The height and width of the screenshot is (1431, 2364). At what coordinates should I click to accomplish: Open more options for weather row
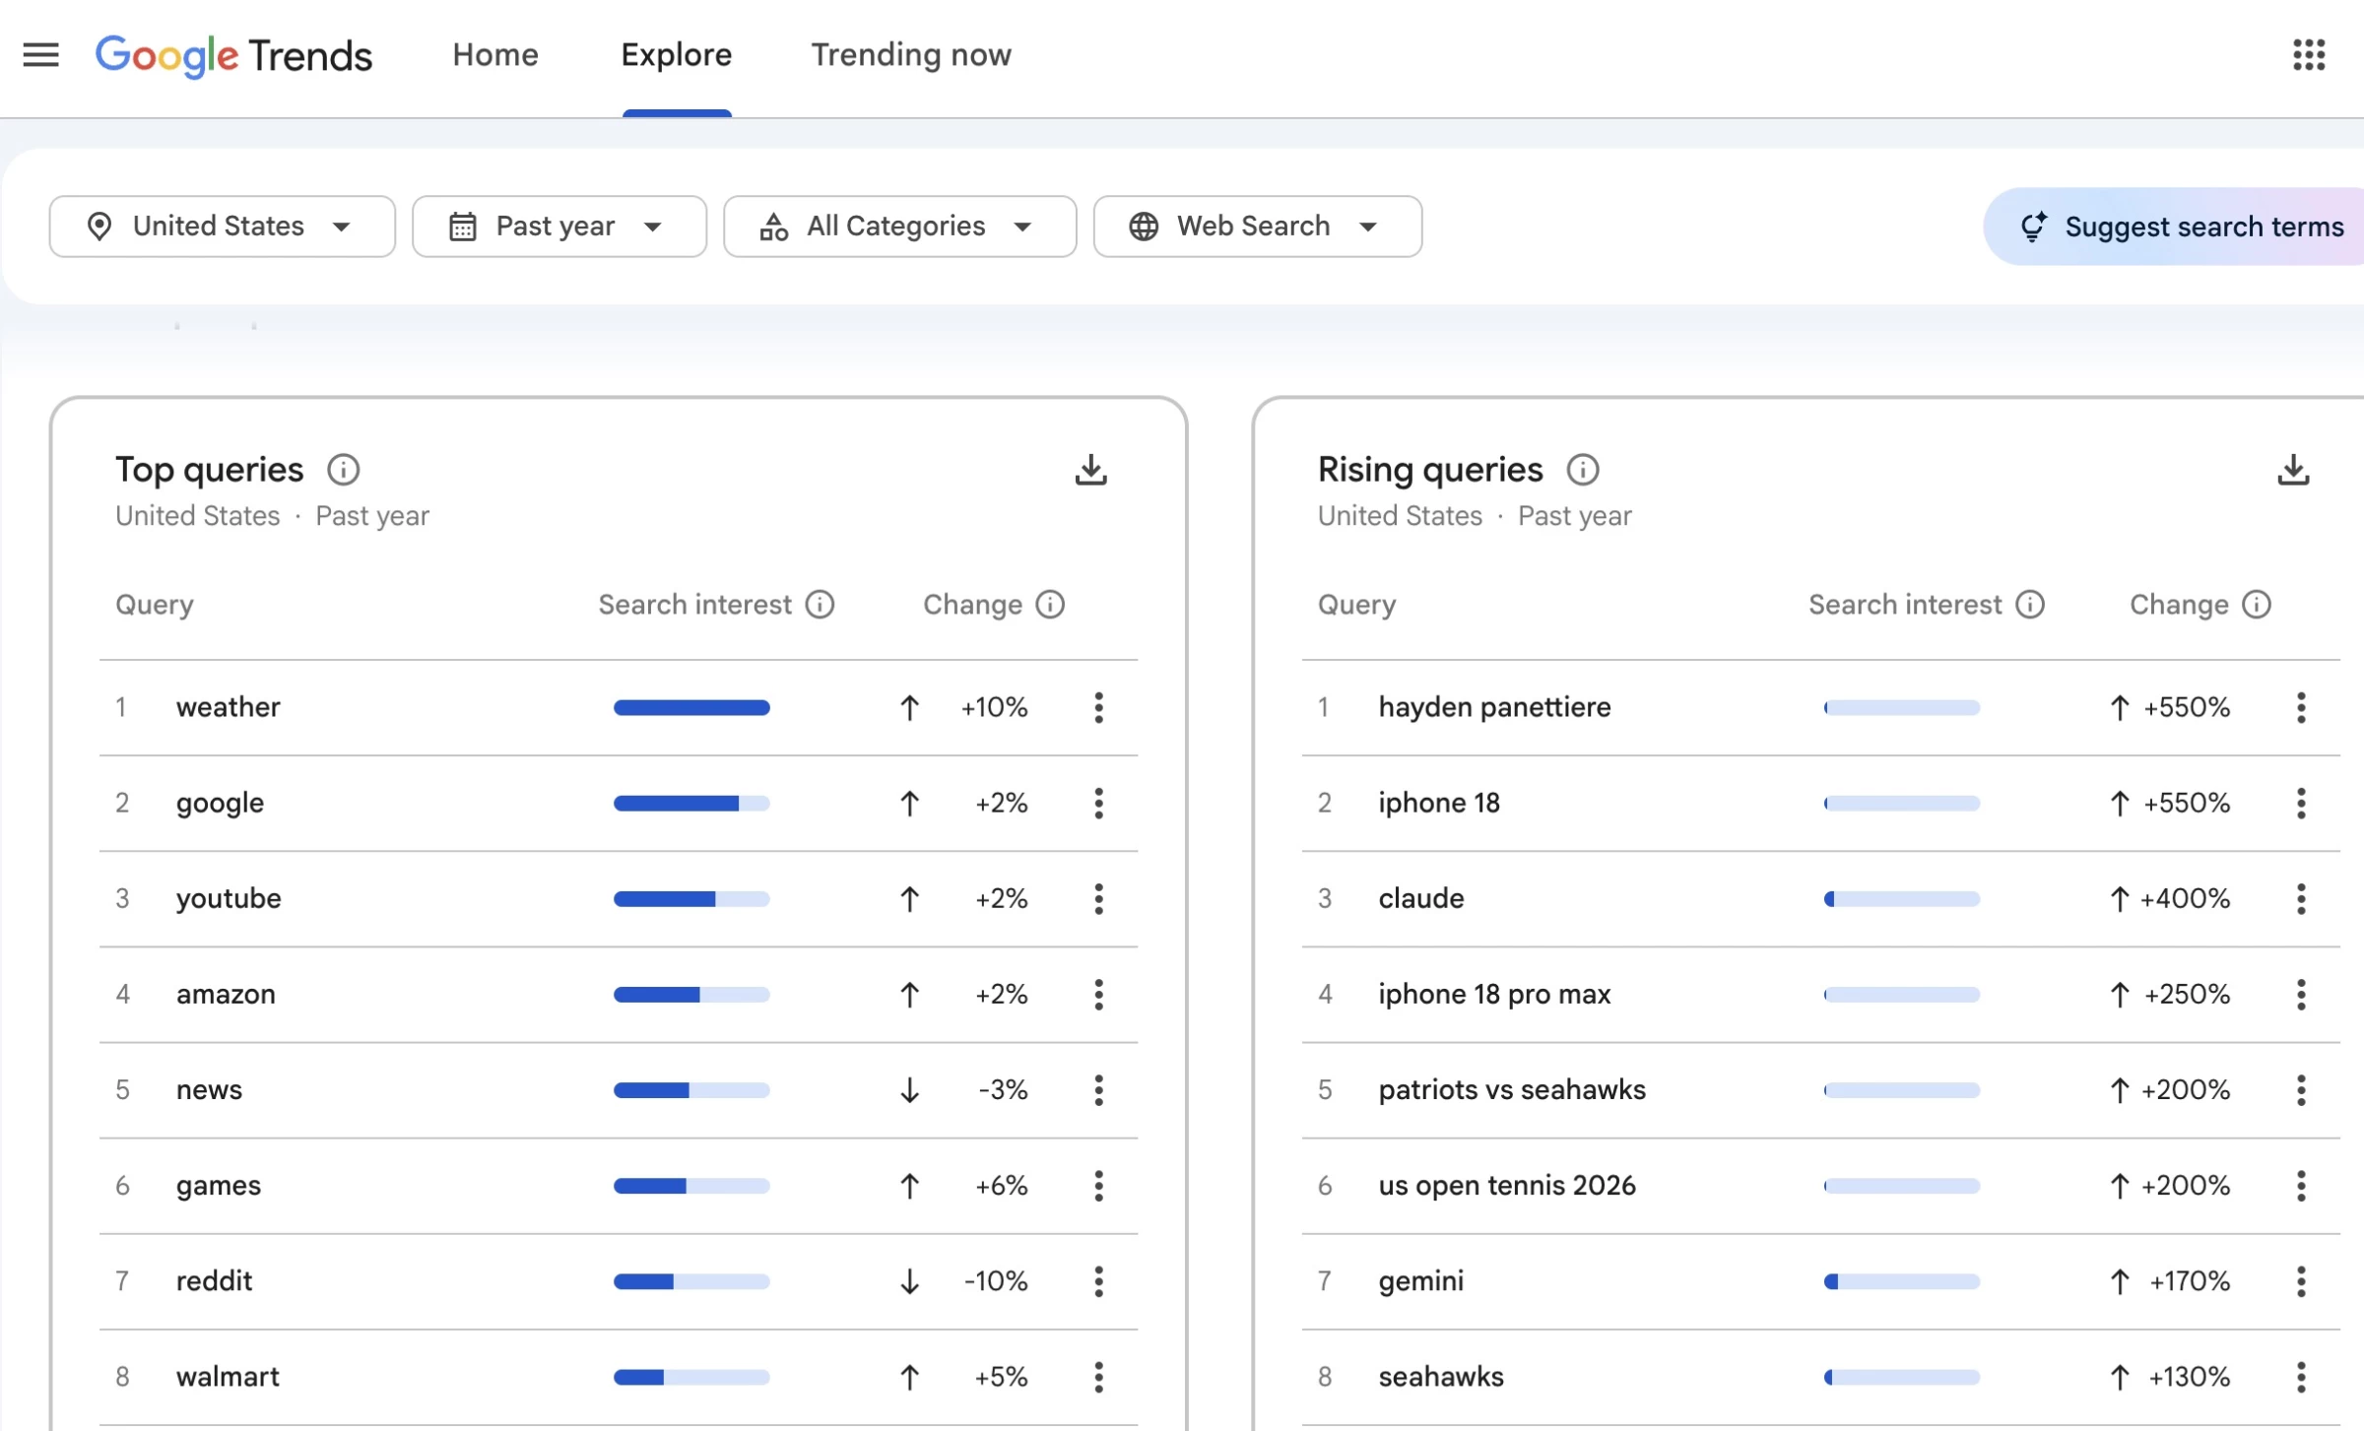1099,707
